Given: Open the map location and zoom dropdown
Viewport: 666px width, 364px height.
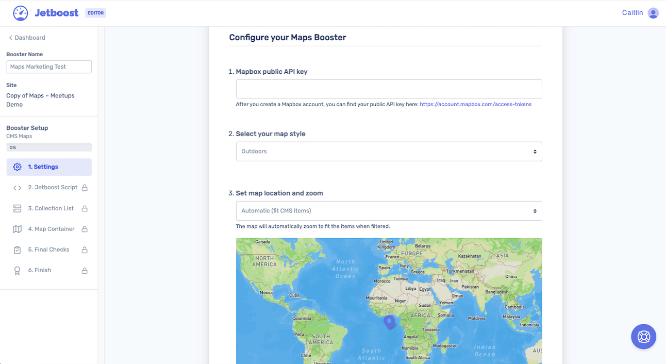Looking at the screenshot, I should point(389,210).
